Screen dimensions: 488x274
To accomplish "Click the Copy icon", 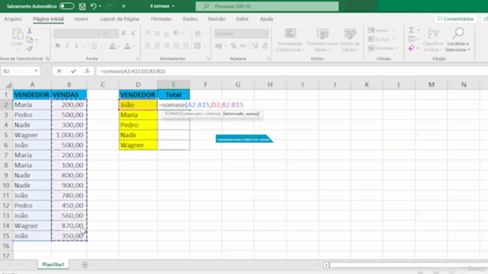I will point(30,40).
